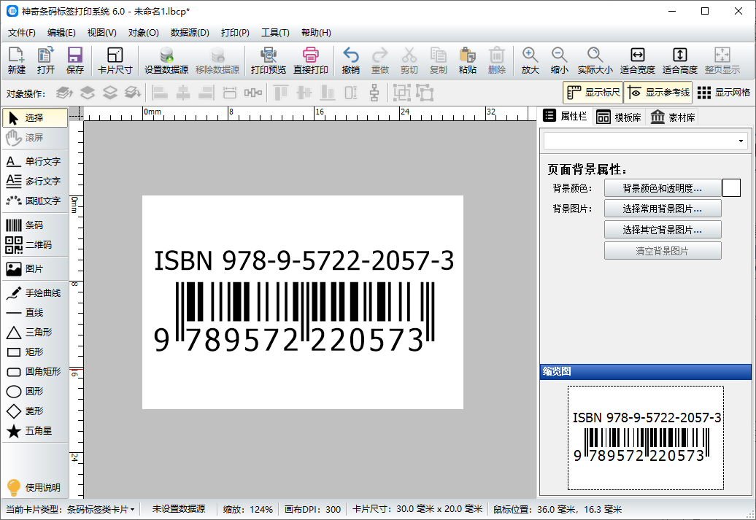Click the 卡片尺寸: 30.0 毫米 x 20.0 毫米 status

[x=417, y=509]
